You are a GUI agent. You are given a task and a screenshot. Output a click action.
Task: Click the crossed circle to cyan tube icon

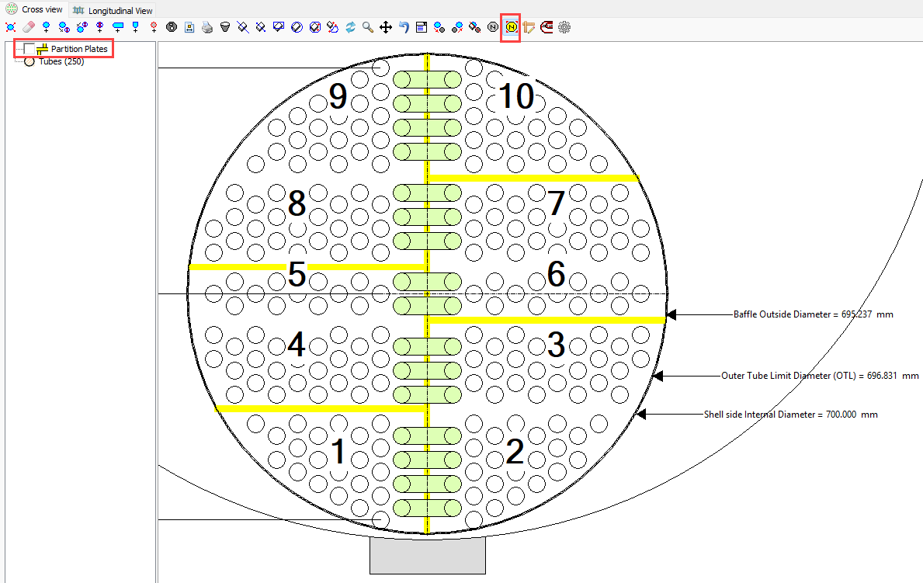(x=82, y=27)
